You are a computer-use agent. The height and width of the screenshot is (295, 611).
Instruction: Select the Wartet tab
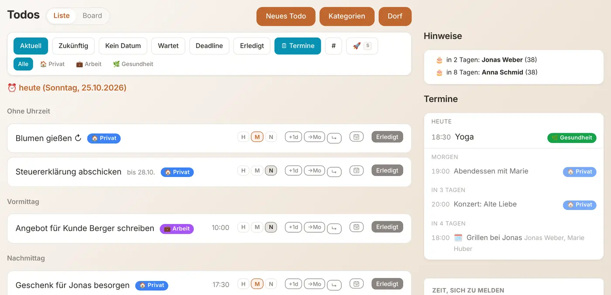click(x=168, y=46)
